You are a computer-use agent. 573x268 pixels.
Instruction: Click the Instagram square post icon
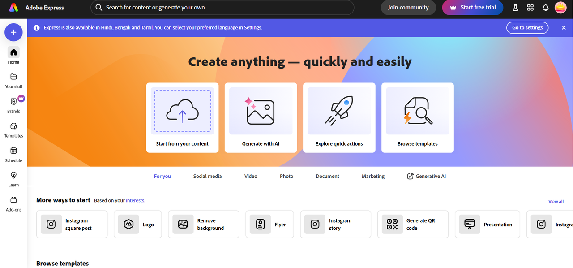(51, 224)
